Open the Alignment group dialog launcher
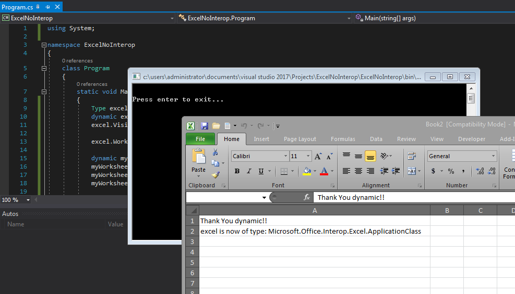 point(420,186)
